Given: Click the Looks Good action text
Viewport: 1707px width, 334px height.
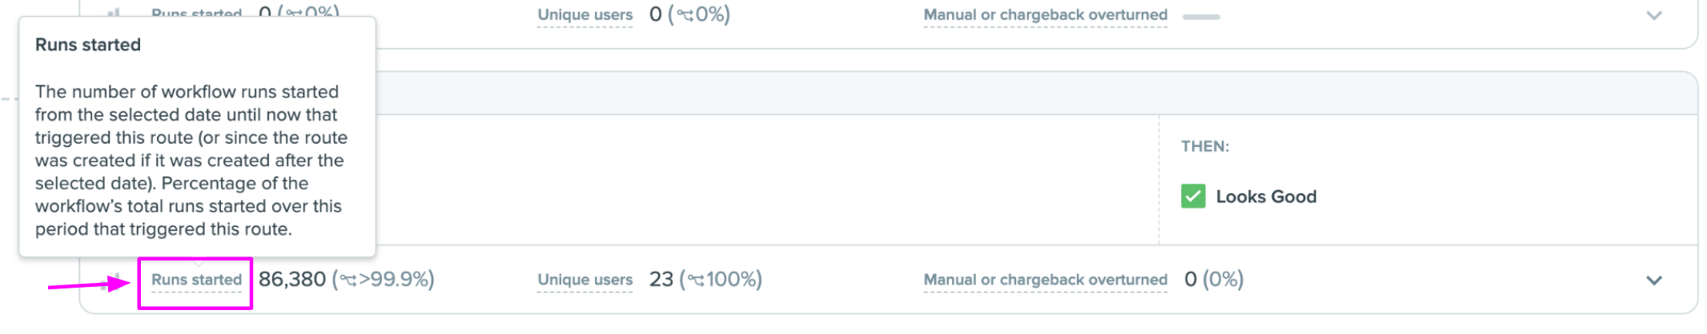Looking at the screenshot, I should click(1266, 197).
